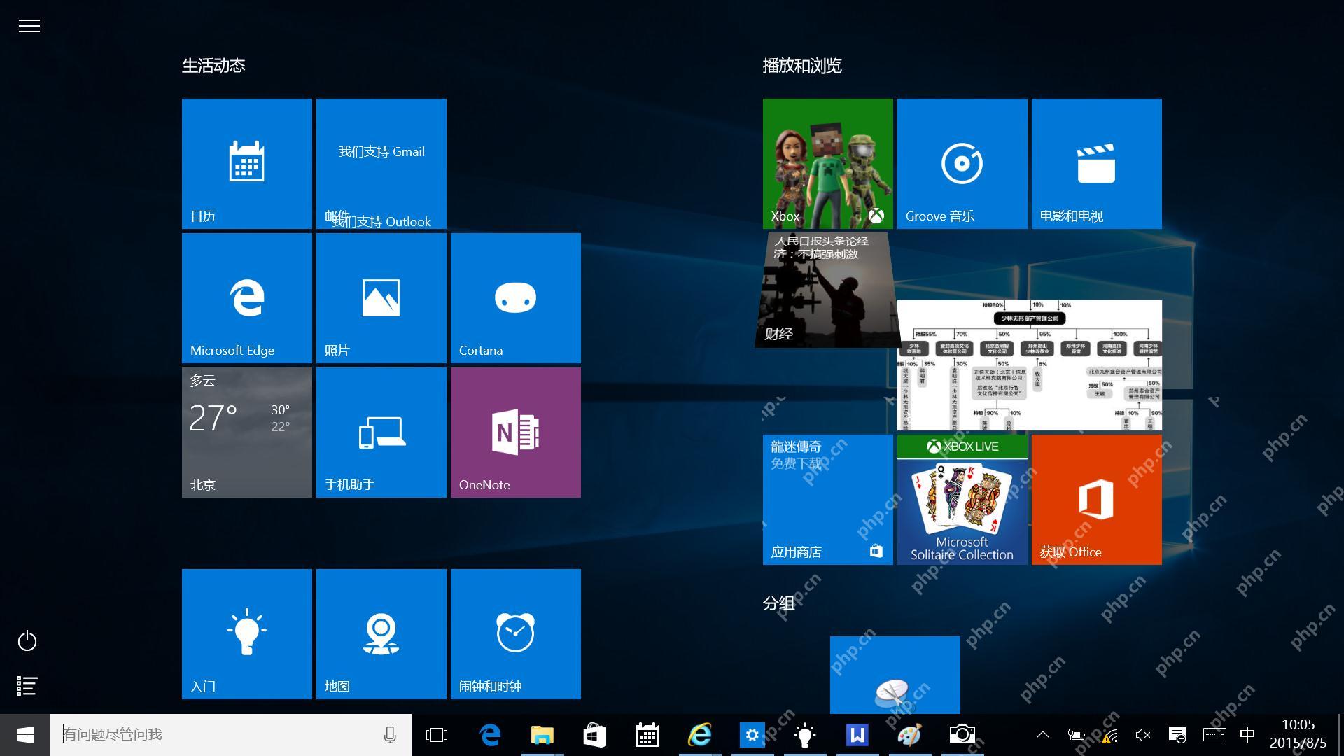Image resolution: width=1344 pixels, height=756 pixels.
Task: Open Edge from the taskbar
Action: click(490, 735)
